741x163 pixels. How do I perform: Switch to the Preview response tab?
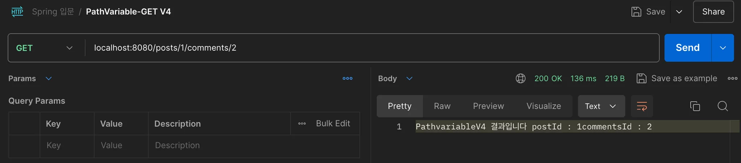[x=488, y=106]
